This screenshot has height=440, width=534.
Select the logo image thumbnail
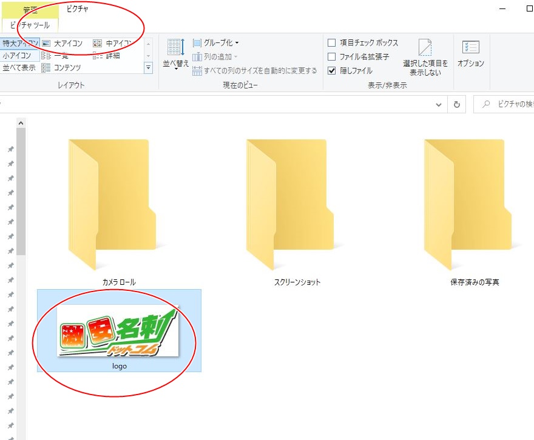(x=118, y=331)
